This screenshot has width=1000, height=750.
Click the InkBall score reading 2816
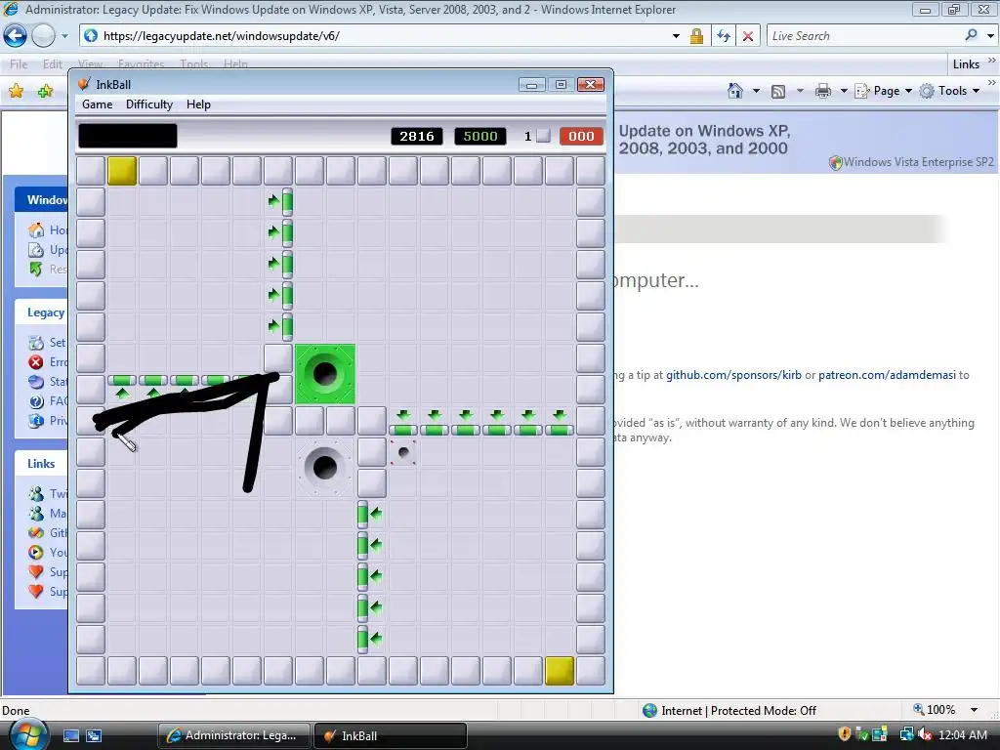(417, 136)
